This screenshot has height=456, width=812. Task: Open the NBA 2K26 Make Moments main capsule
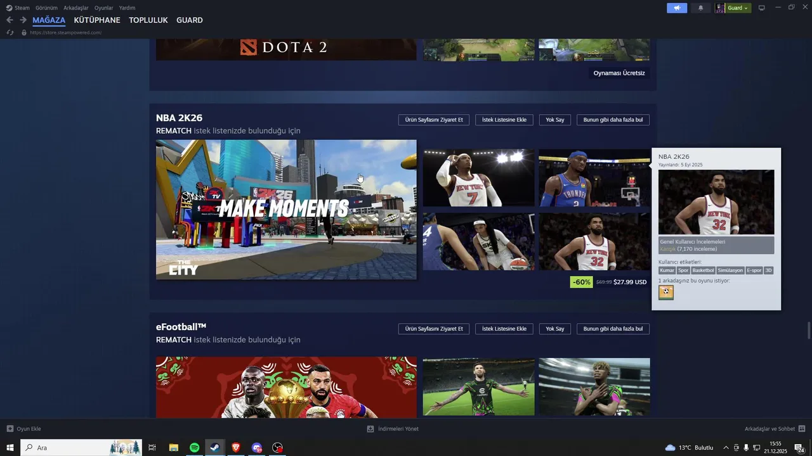tap(286, 210)
